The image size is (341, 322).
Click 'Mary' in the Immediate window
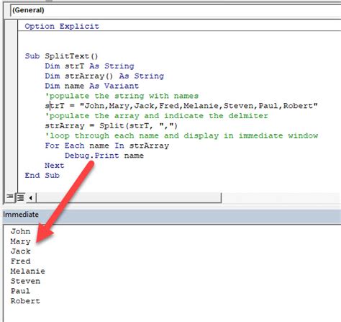click(x=20, y=241)
